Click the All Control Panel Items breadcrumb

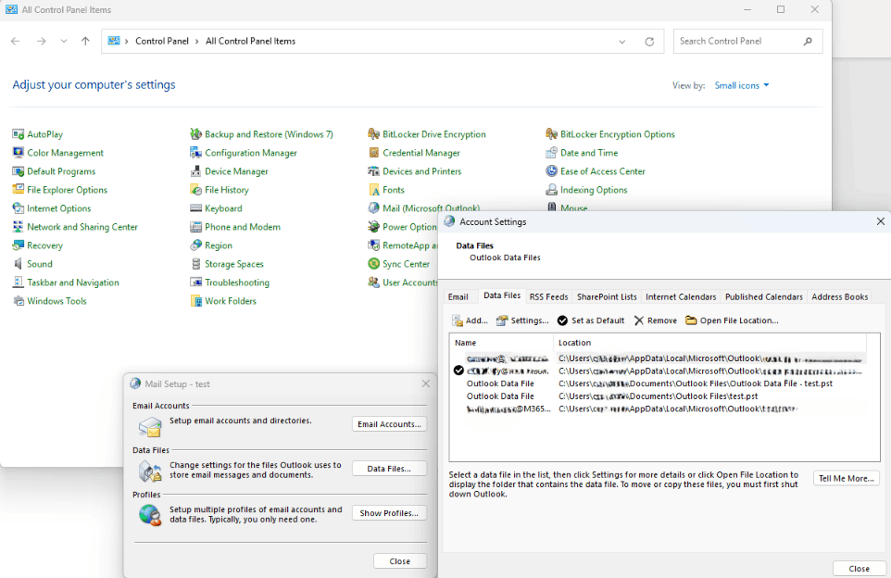(251, 41)
